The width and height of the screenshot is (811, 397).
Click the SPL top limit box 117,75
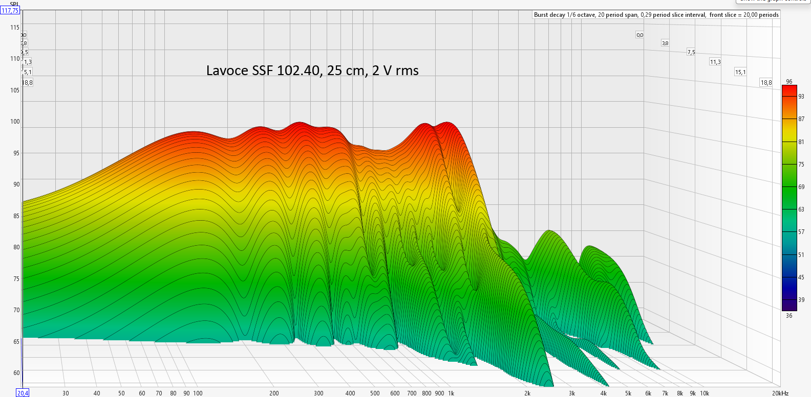coord(10,11)
